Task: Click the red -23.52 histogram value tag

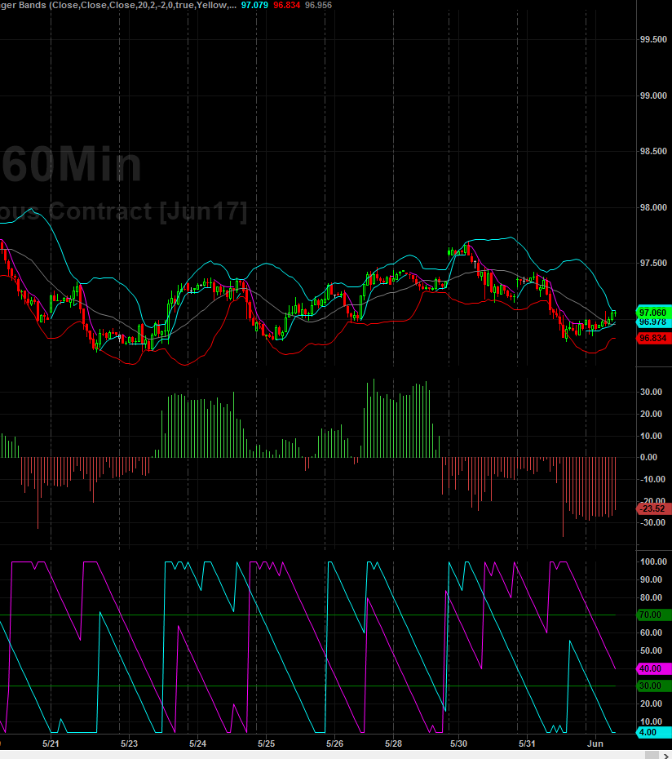Action: pyautogui.click(x=652, y=508)
